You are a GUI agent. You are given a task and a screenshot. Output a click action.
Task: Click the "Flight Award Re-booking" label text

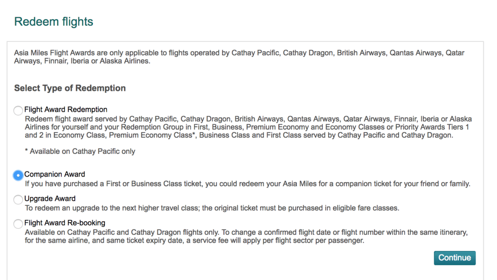click(65, 223)
